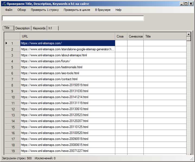Click the resize grip in status bar
195x162 pixels.
click(x=192, y=159)
